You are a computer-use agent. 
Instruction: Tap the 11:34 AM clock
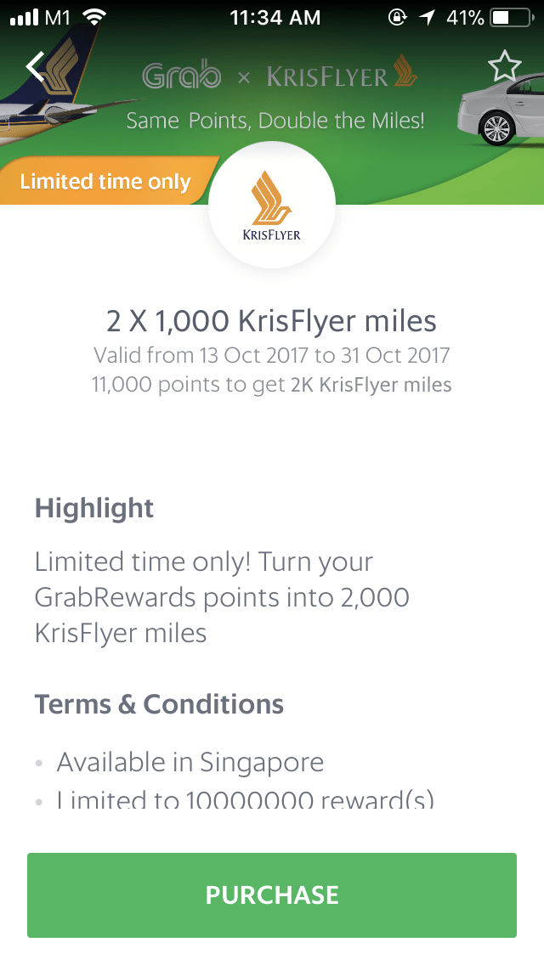[x=275, y=17]
